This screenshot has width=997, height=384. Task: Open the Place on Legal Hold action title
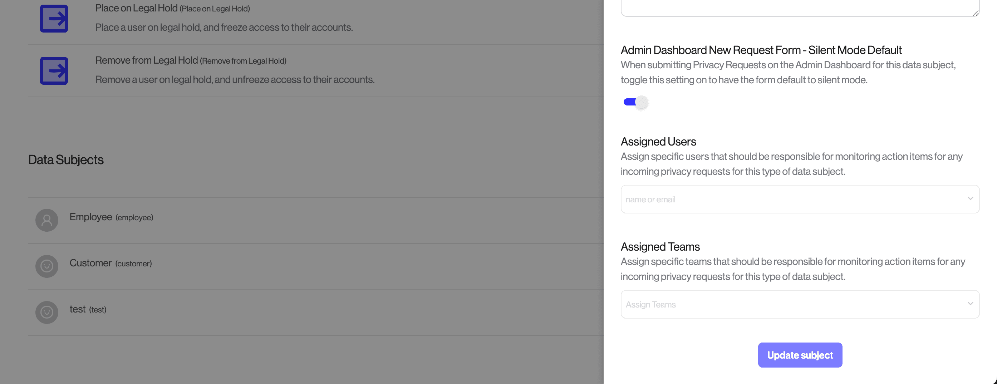136,8
